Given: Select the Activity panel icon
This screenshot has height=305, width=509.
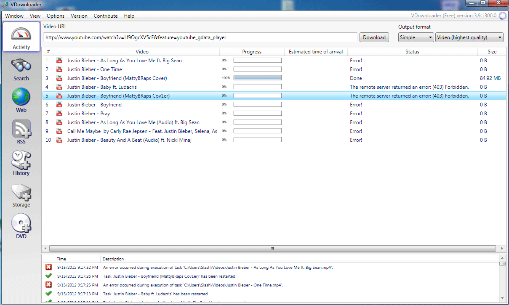Looking at the screenshot, I should tap(21, 36).
